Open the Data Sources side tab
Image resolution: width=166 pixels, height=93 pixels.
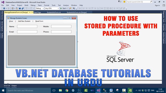tap(2, 16)
